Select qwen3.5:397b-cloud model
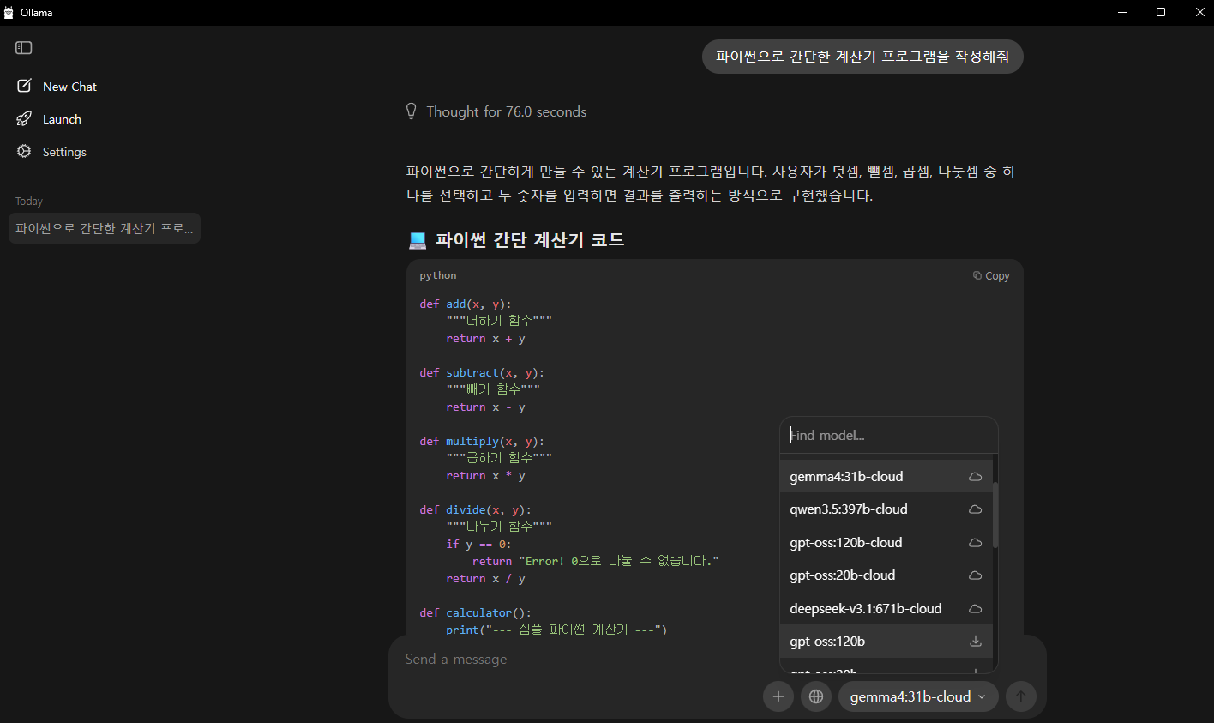The width and height of the screenshot is (1214, 723). coord(886,509)
